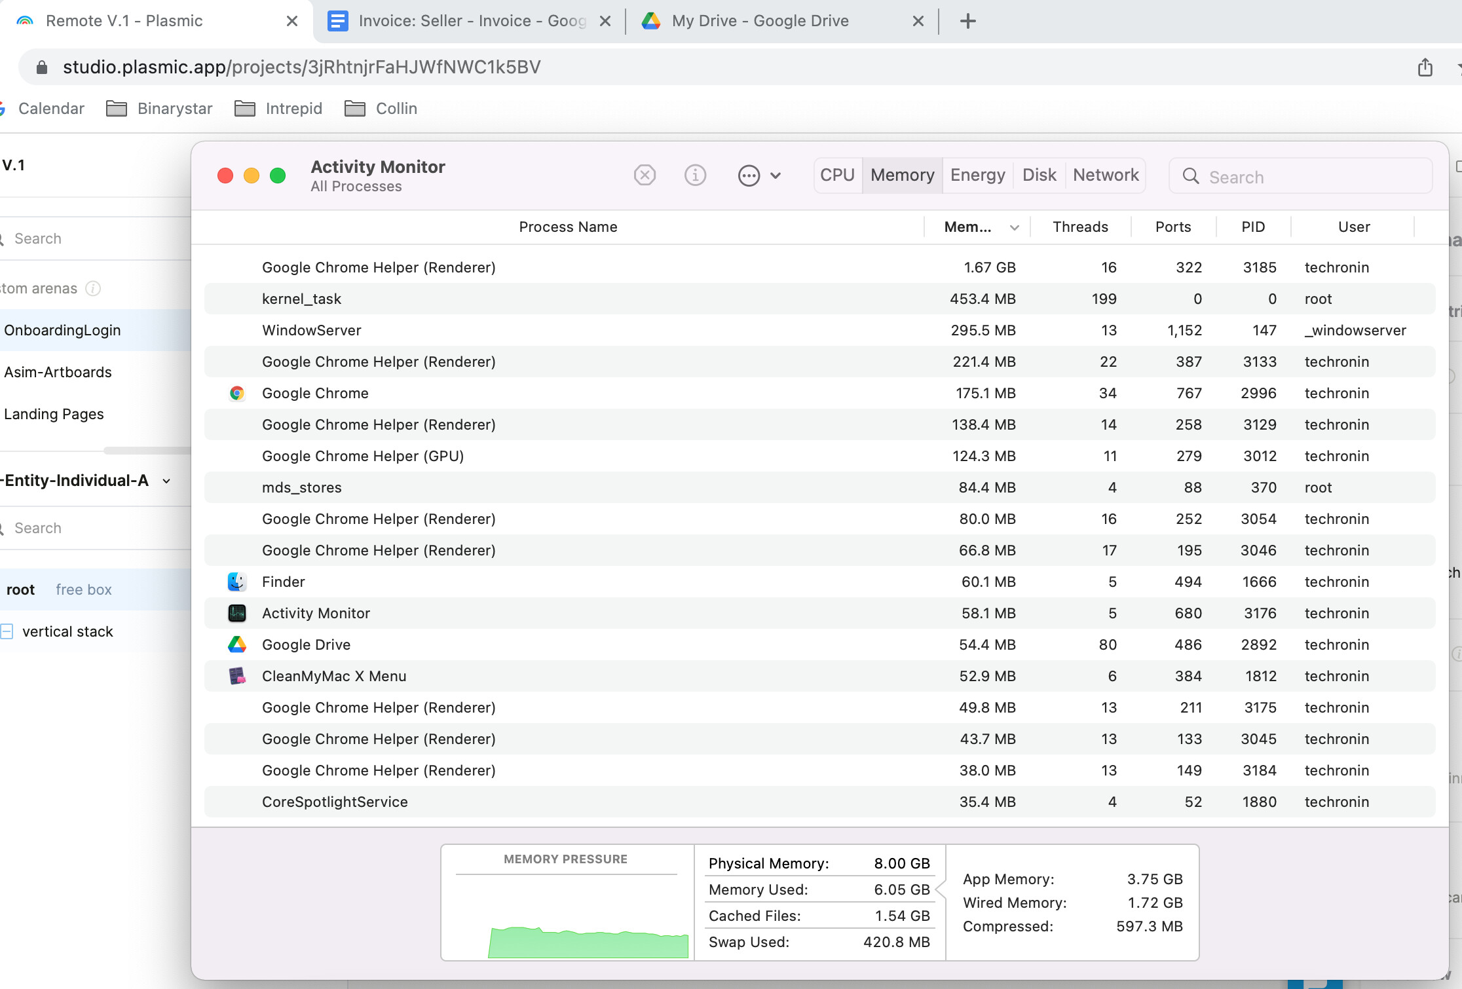
Task: Select Google Chrome Helper (GPU) row
Action: [x=819, y=456]
